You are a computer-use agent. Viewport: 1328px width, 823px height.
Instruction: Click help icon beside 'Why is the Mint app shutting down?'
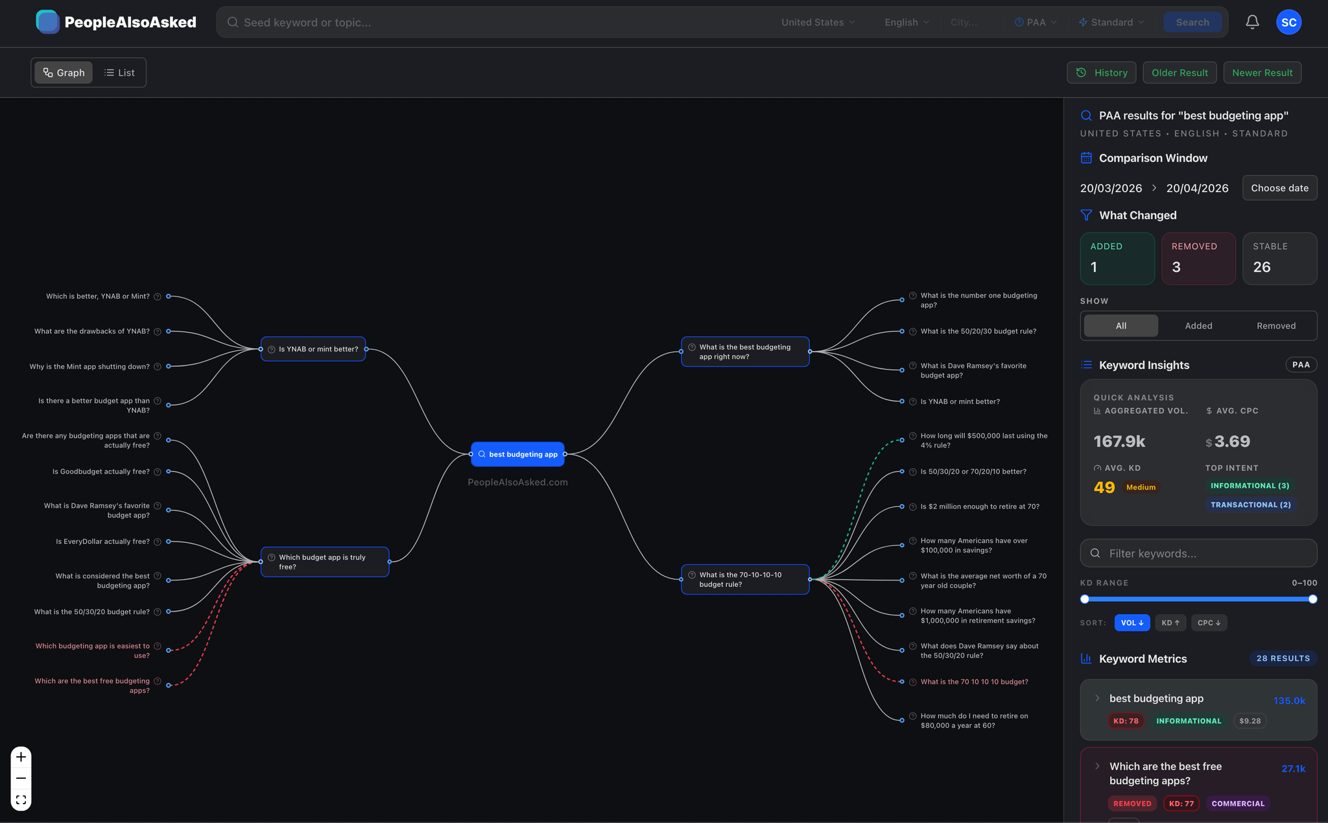[158, 367]
